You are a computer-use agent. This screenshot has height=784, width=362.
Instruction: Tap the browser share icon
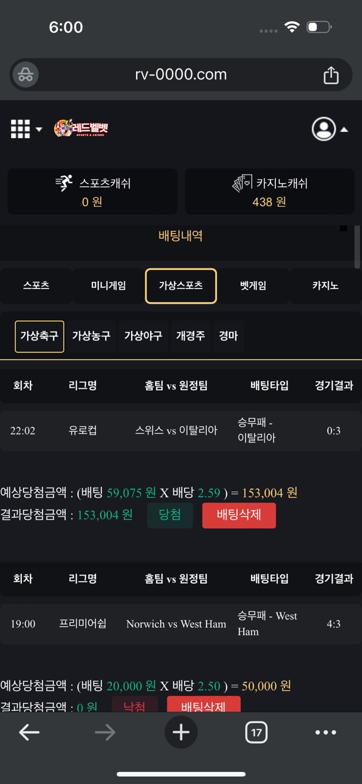coord(331,75)
